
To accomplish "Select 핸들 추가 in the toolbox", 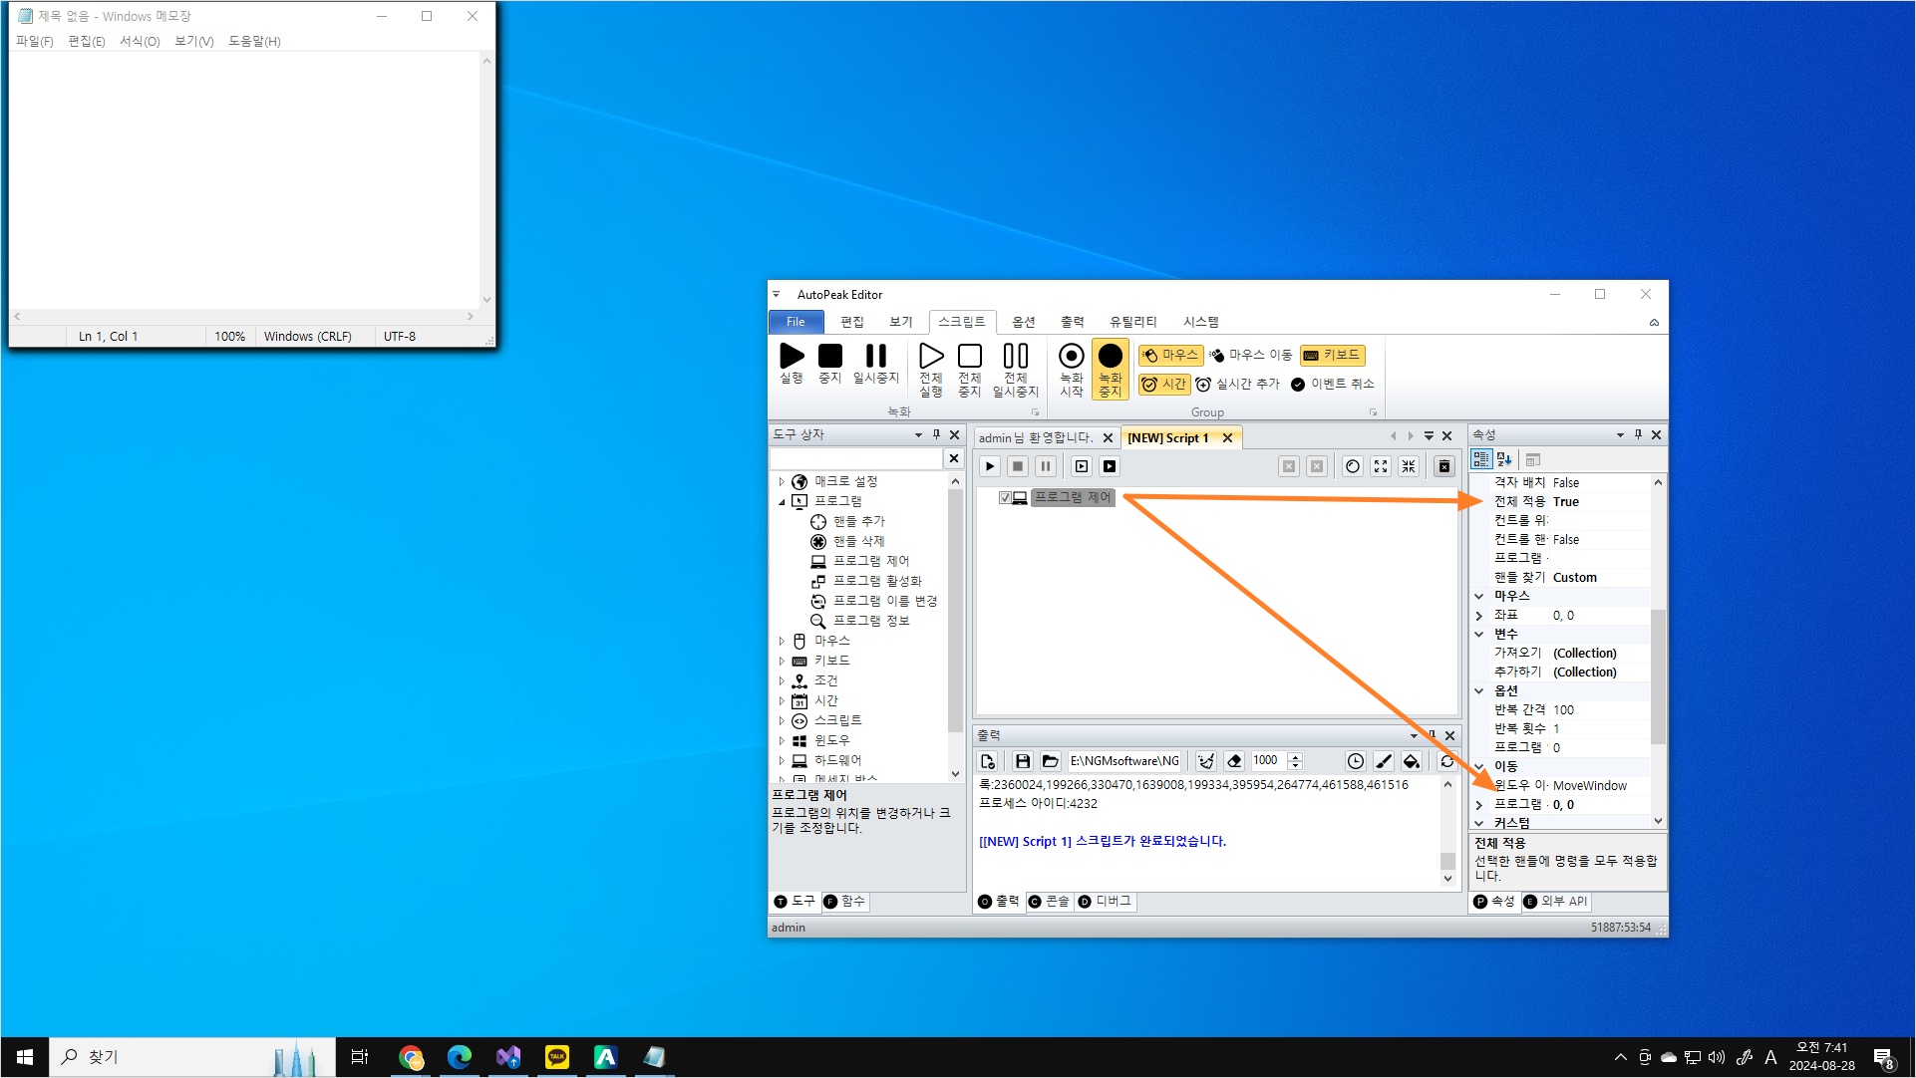I will point(858,521).
